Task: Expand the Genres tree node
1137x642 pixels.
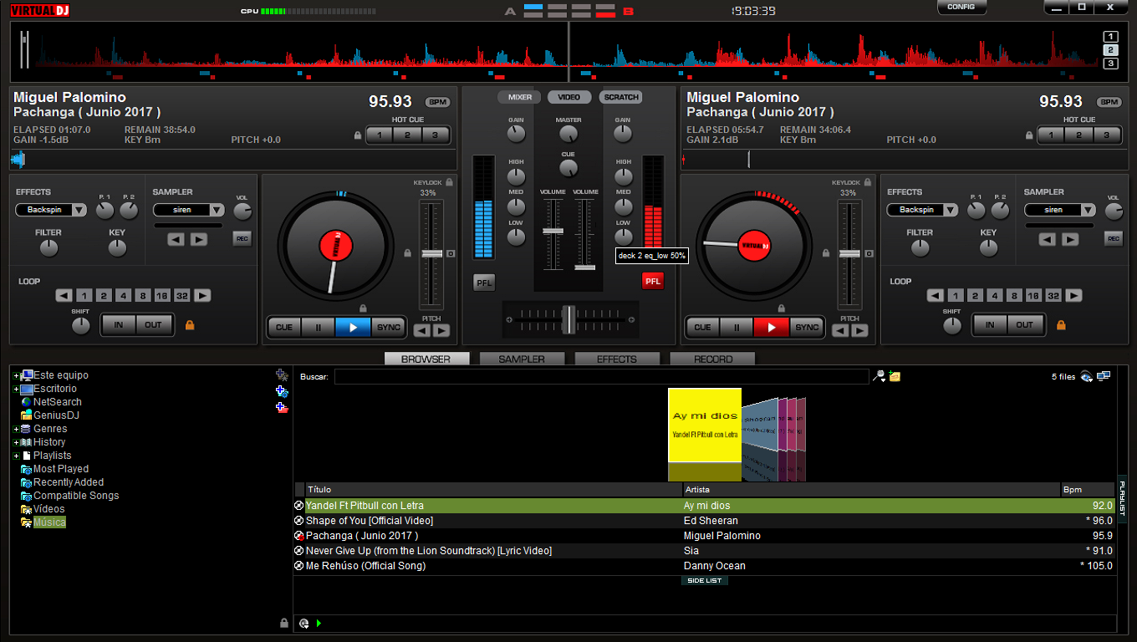Action: click(x=17, y=430)
